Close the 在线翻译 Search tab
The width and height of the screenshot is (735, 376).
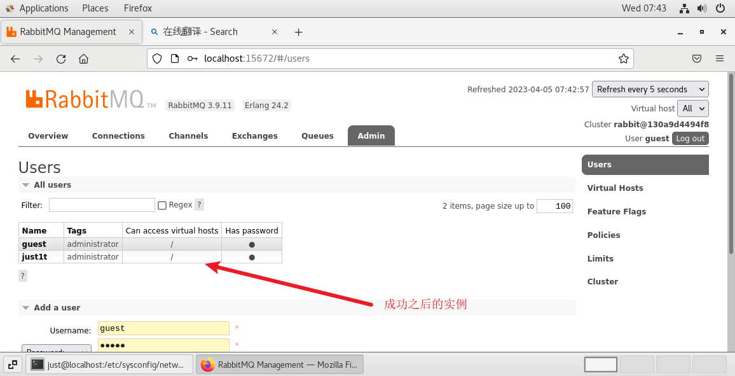click(275, 32)
